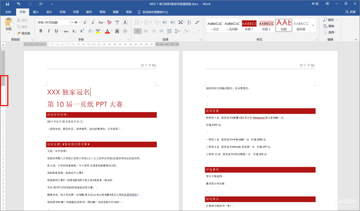Open the phonetic guide (wén) tool

pos(117,22)
